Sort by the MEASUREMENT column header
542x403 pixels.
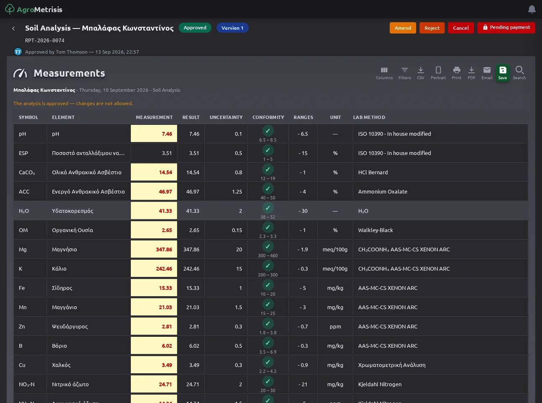pos(154,117)
